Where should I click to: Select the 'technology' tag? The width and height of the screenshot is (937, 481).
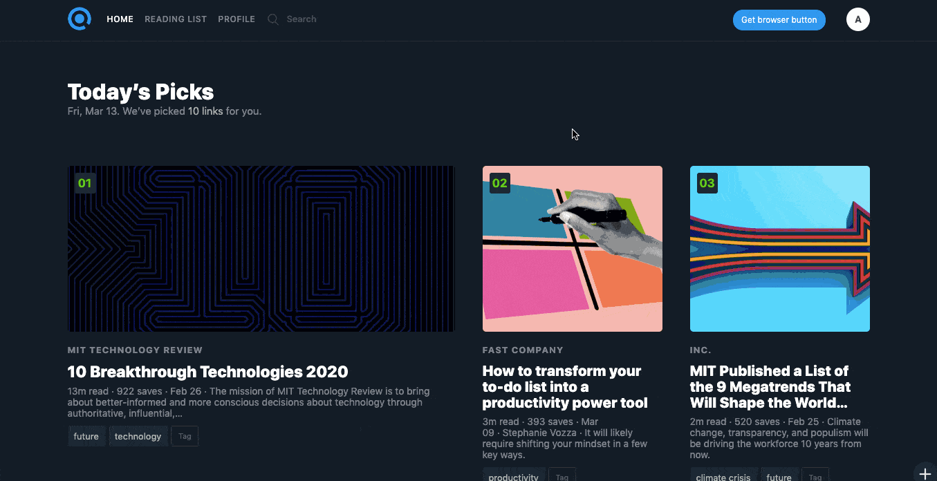(x=138, y=436)
